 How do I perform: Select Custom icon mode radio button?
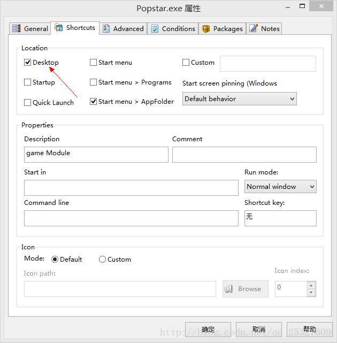[102, 260]
